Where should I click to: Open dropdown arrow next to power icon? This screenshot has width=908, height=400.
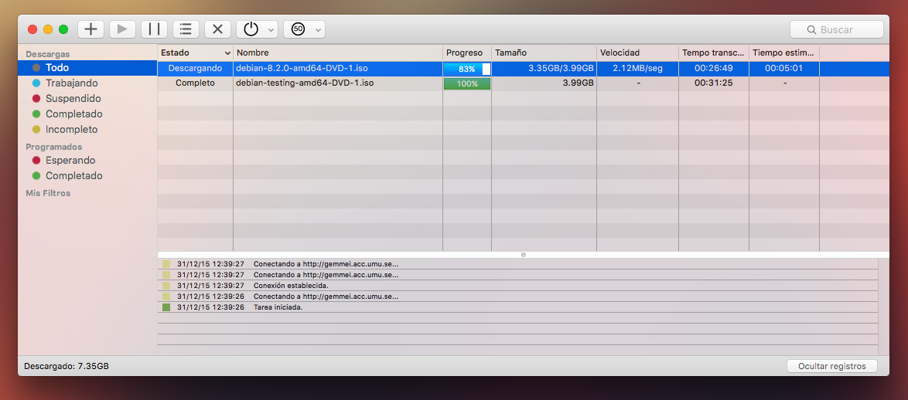pos(271,30)
